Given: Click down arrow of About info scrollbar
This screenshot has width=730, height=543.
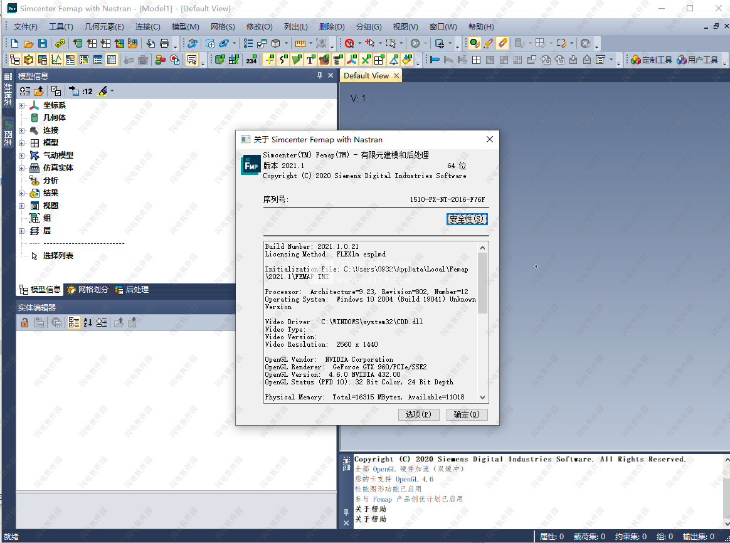Looking at the screenshot, I should [x=483, y=398].
